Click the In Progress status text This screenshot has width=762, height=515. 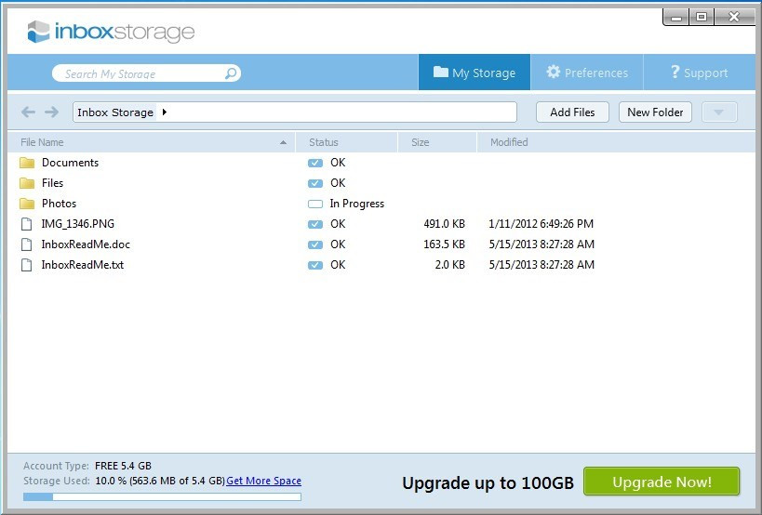(357, 204)
